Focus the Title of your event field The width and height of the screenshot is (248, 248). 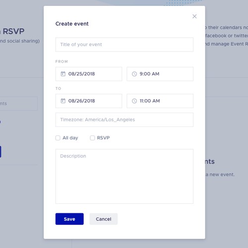click(x=124, y=45)
